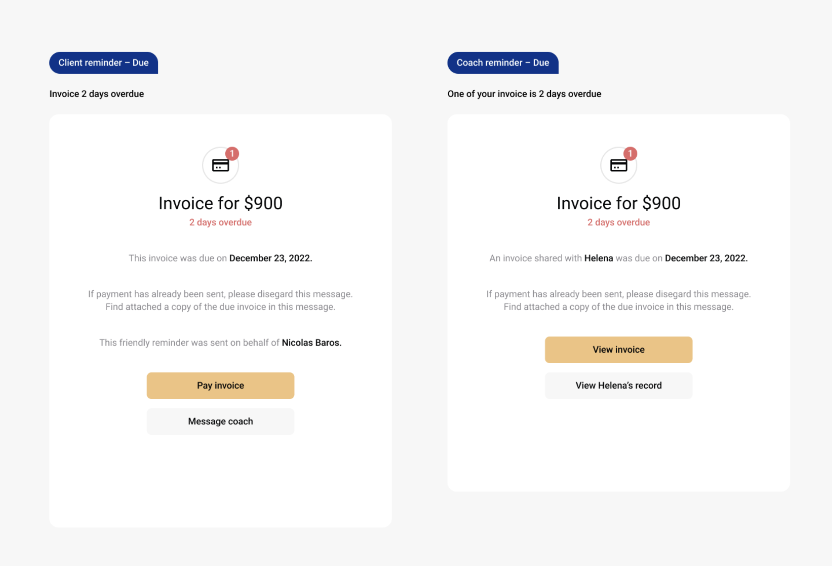Click the red notification badge on client invoice icon
Image resolution: width=832 pixels, height=566 pixels.
pos(232,154)
